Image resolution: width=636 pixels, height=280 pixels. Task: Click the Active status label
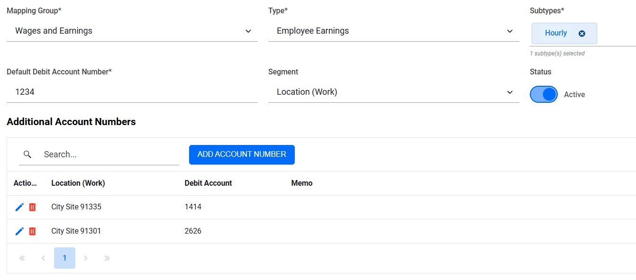point(574,95)
